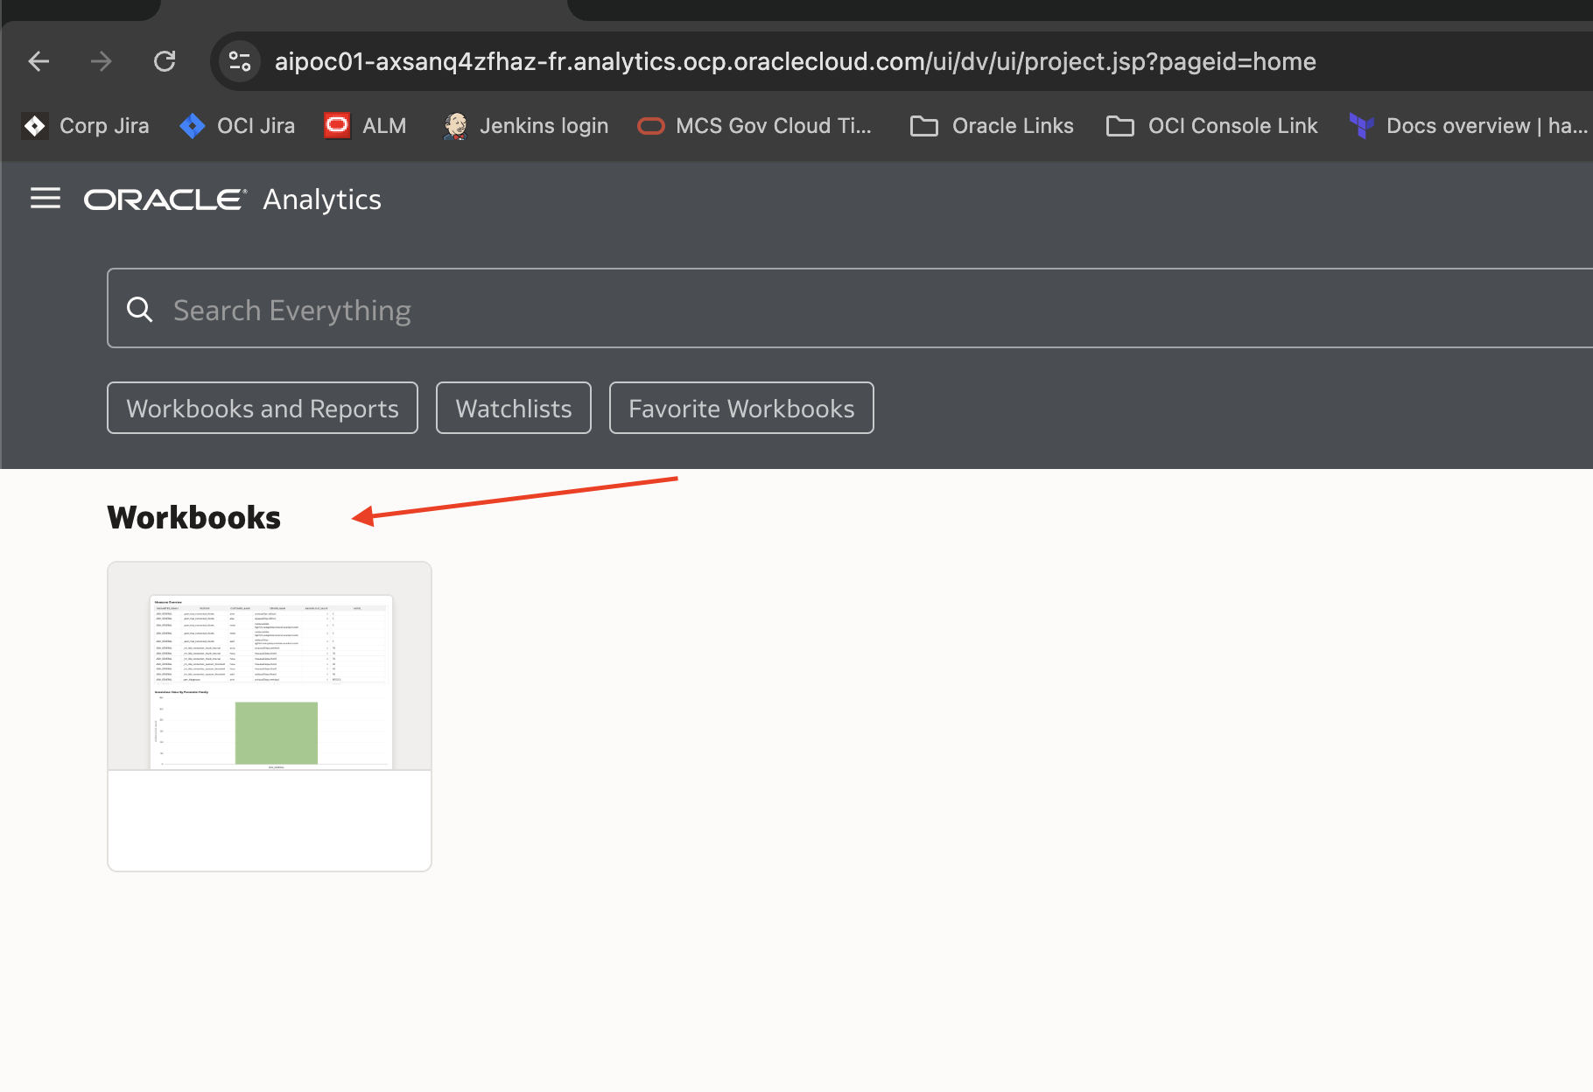
Task: Go back using the browser back arrow
Action: (39, 61)
